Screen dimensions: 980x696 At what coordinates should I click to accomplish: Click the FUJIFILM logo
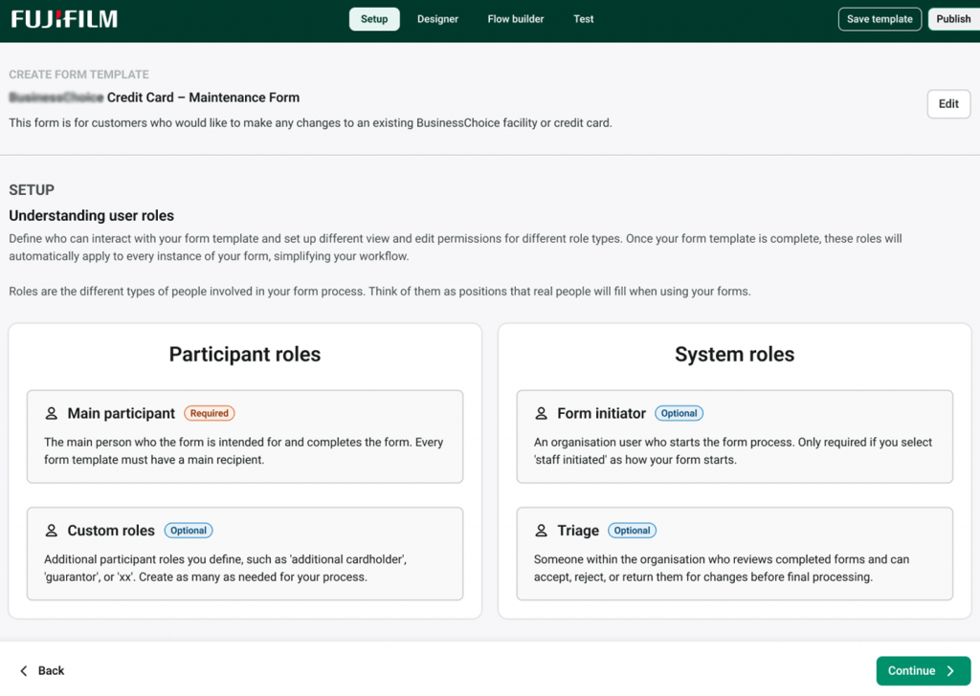coord(63,17)
